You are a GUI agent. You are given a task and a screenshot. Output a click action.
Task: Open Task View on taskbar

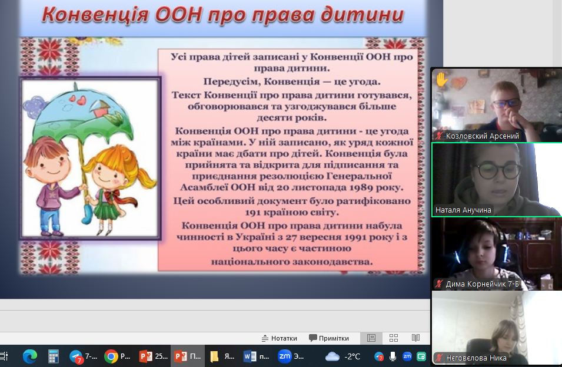(x=4, y=356)
